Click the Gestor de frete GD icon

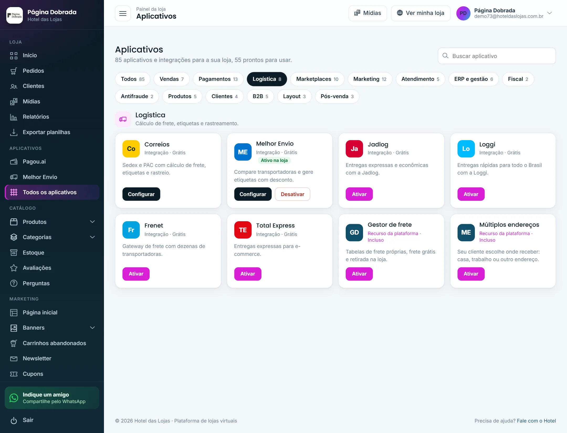(x=354, y=233)
